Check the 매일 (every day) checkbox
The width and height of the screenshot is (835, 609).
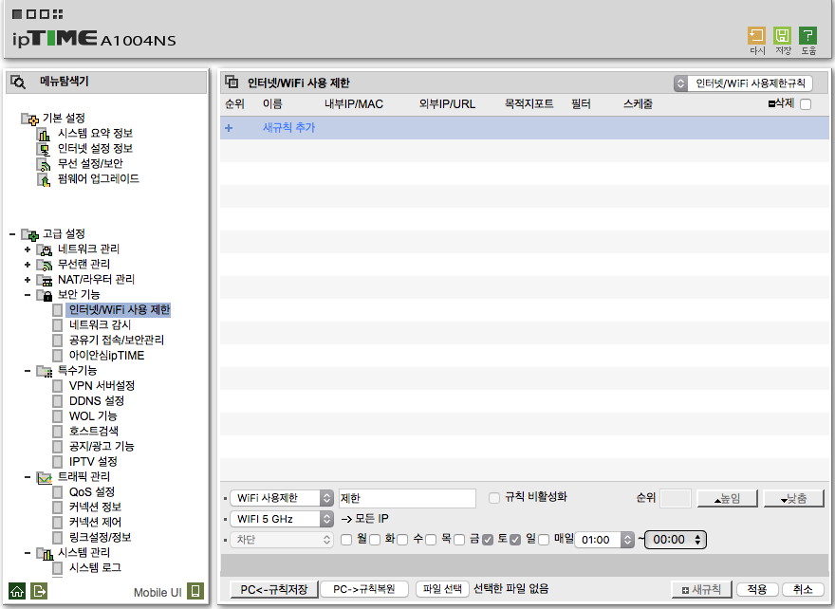point(544,540)
